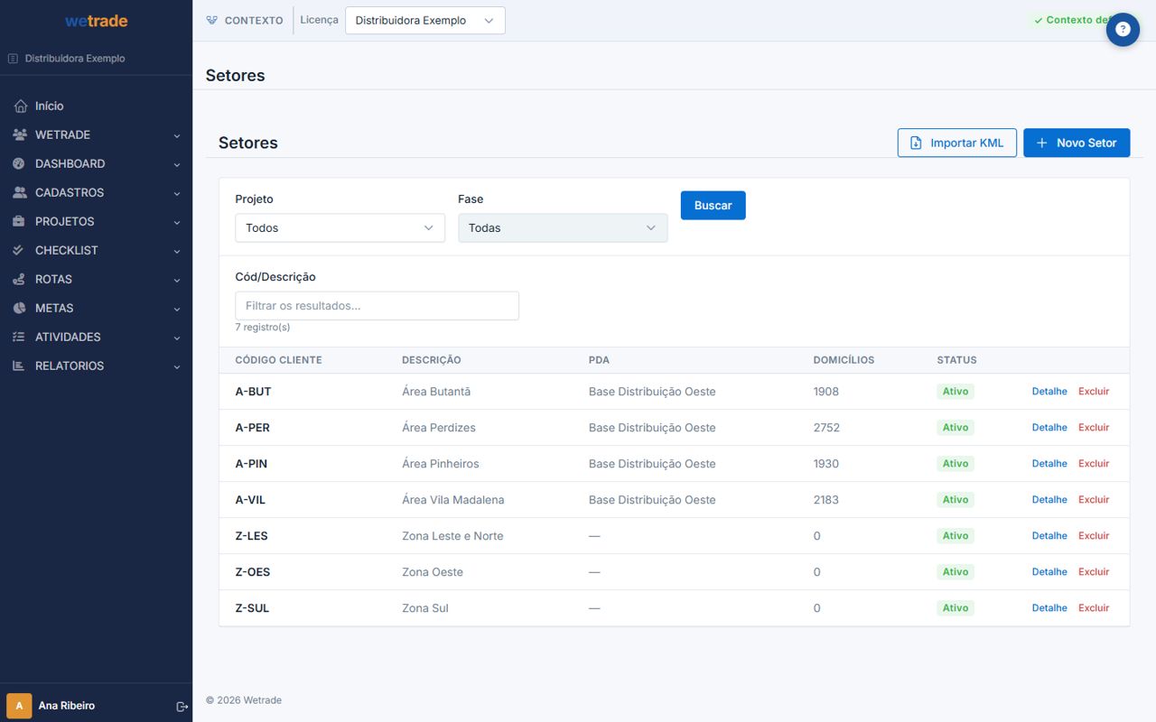Open Detalhe for the A-BUT row

pos(1049,392)
